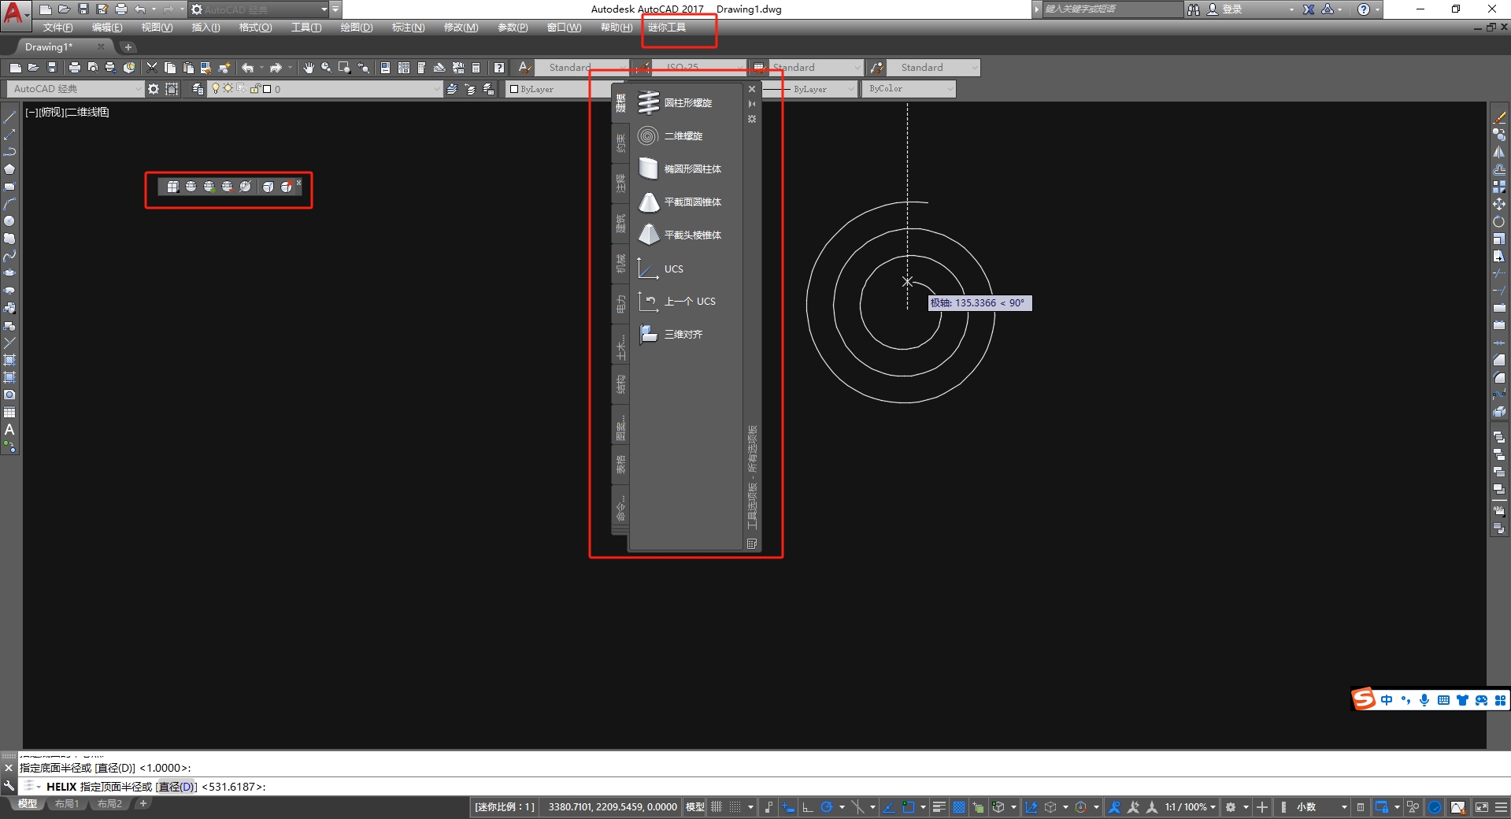Click the Cut scissors icon
The height and width of the screenshot is (819, 1511).
(x=152, y=68)
